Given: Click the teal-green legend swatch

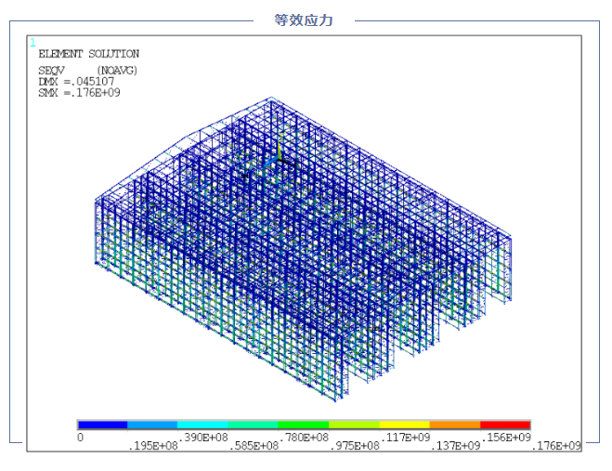Looking at the screenshot, I should (253, 425).
